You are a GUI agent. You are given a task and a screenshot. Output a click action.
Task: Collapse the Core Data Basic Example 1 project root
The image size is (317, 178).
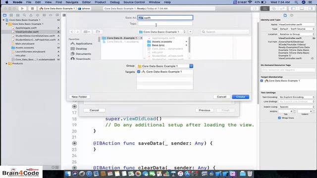[3, 20]
